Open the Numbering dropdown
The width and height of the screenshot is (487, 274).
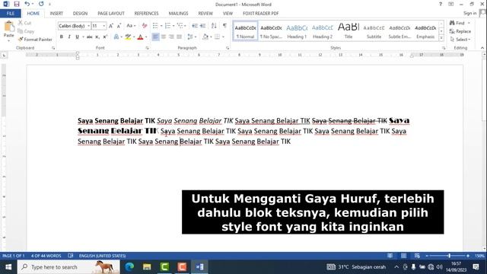tap(173, 26)
